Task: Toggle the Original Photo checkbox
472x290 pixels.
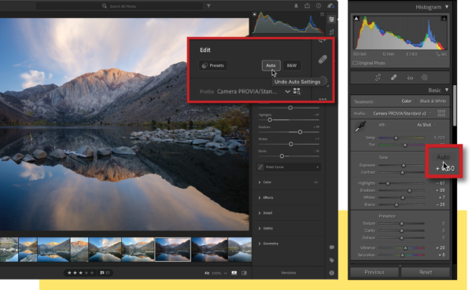Action: click(x=356, y=63)
